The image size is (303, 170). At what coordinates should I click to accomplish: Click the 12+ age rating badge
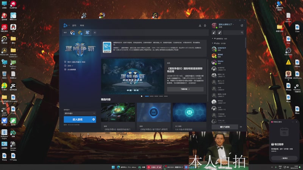(x=107, y=47)
